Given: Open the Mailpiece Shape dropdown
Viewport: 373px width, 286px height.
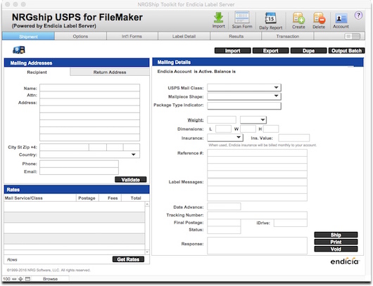Looking at the screenshot, I should coord(244,96).
